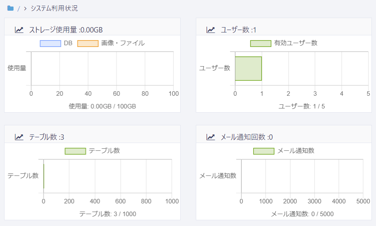The image size is (376, 226).
Task: Click the breadcrumb chevron separator
Action: (x=25, y=9)
